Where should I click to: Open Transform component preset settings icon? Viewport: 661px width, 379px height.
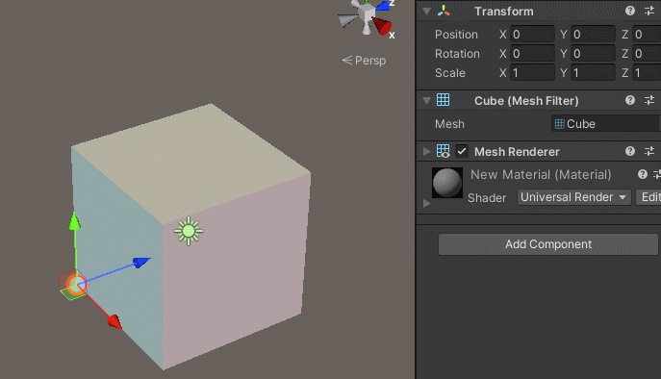tap(649, 11)
